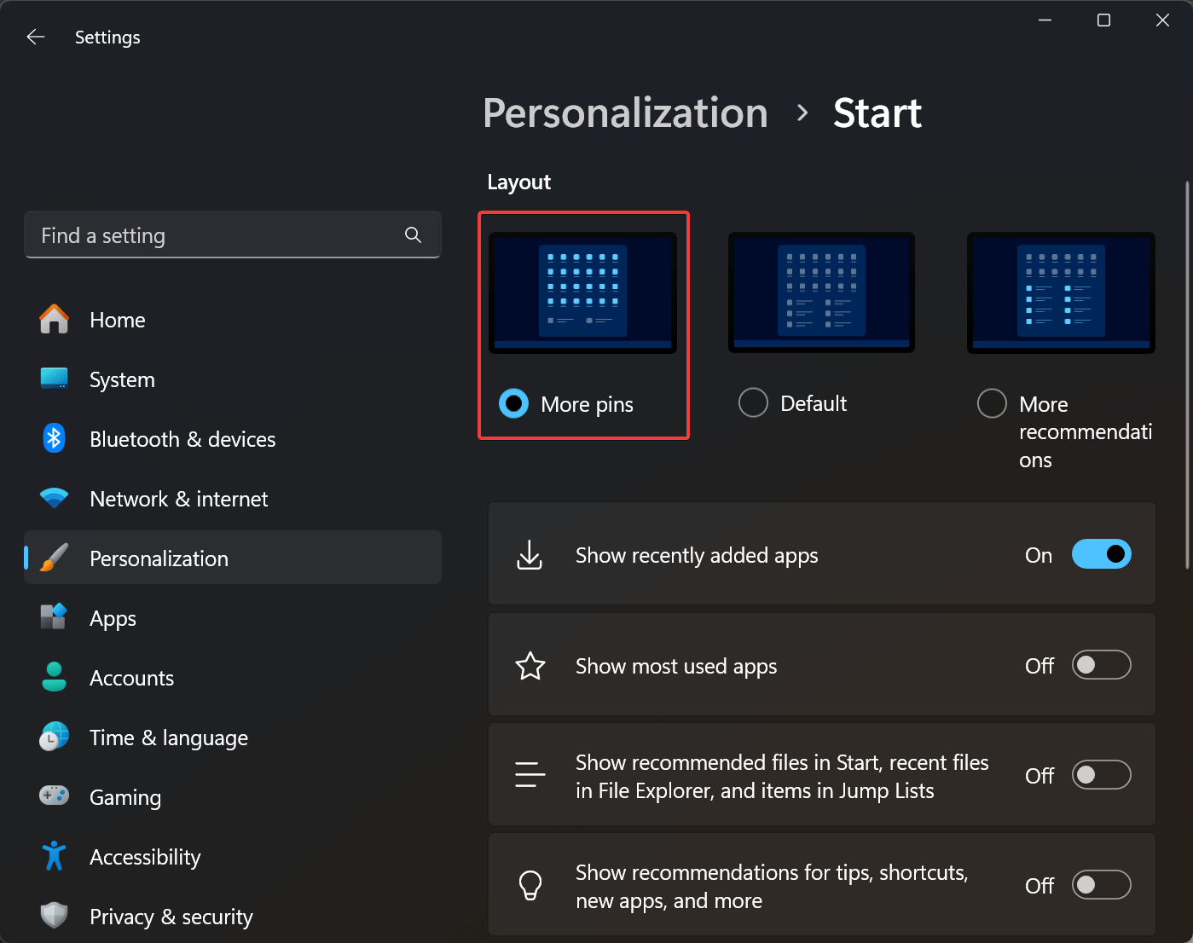
Task: Click the search magnifier icon
Action: 413,234
